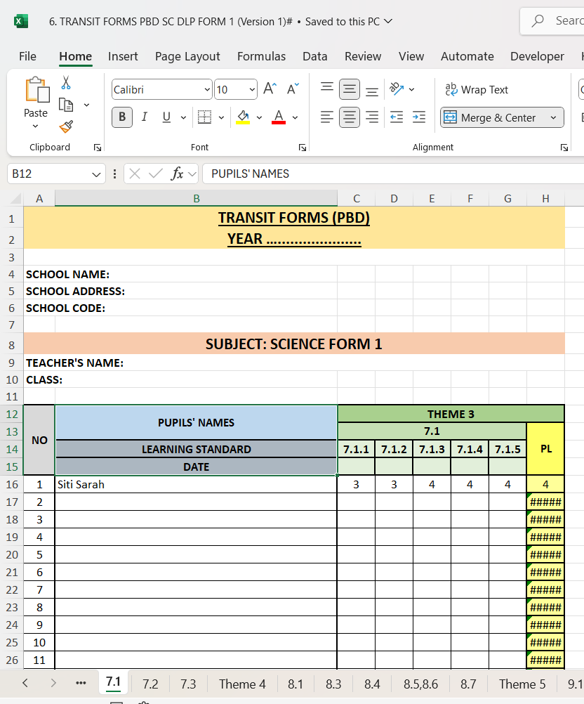Open Alignment settings dialog launcher

click(564, 148)
